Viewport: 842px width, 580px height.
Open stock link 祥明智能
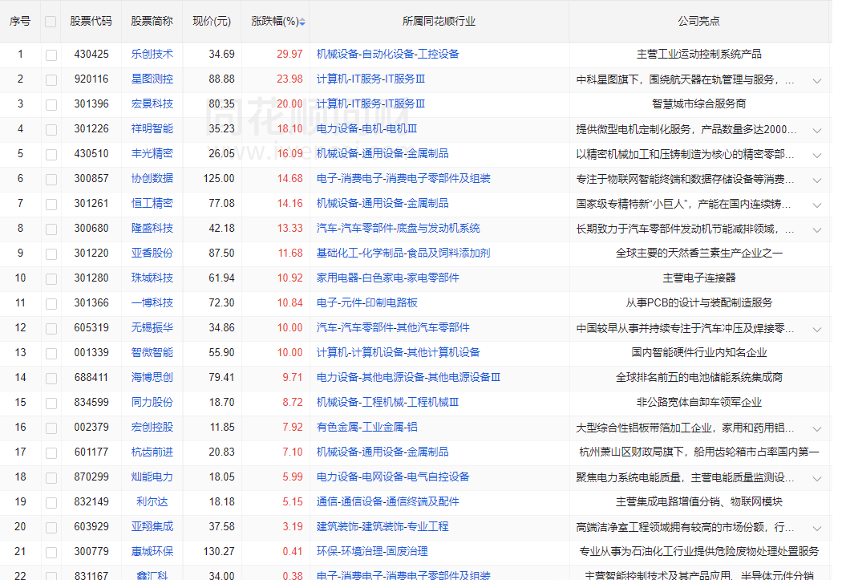click(152, 128)
